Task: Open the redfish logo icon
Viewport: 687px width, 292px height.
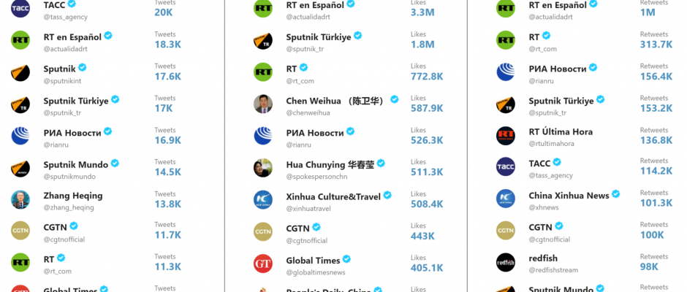Action: pyautogui.click(x=506, y=262)
